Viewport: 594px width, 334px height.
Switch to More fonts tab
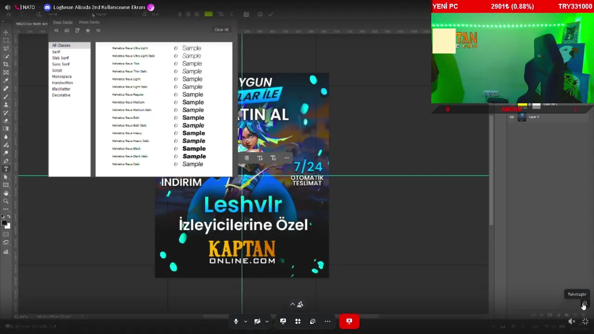pyautogui.click(x=89, y=22)
